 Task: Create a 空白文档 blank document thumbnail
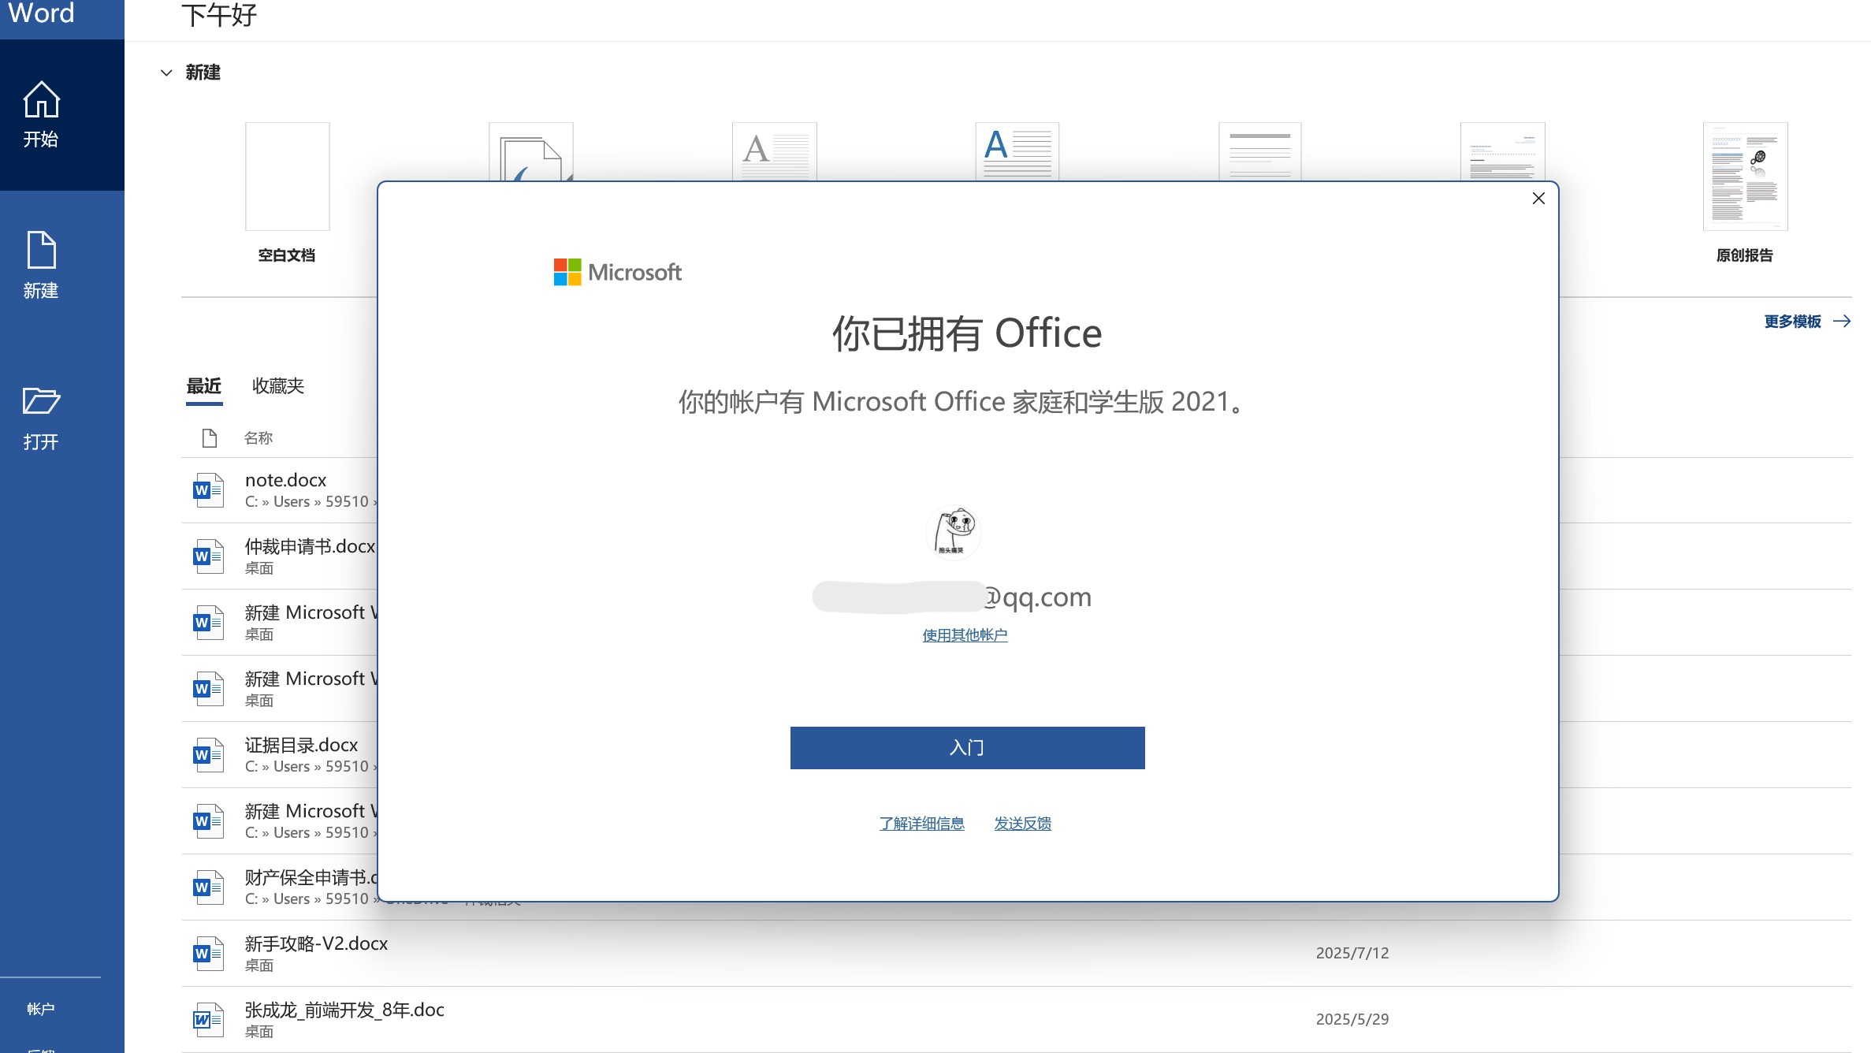click(287, 177)
